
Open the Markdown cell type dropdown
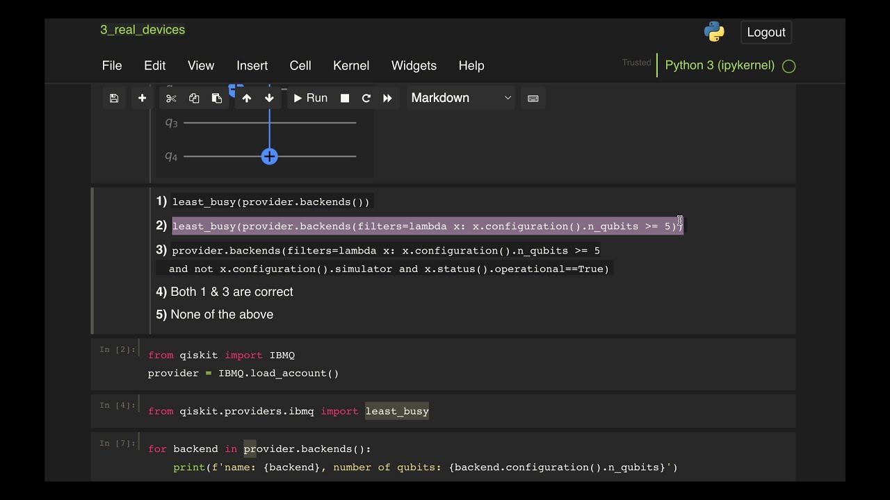tap(461, 98)
